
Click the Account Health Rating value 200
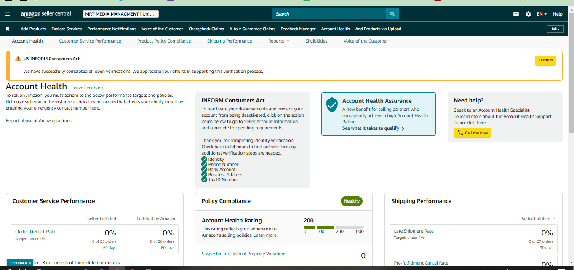309,220
